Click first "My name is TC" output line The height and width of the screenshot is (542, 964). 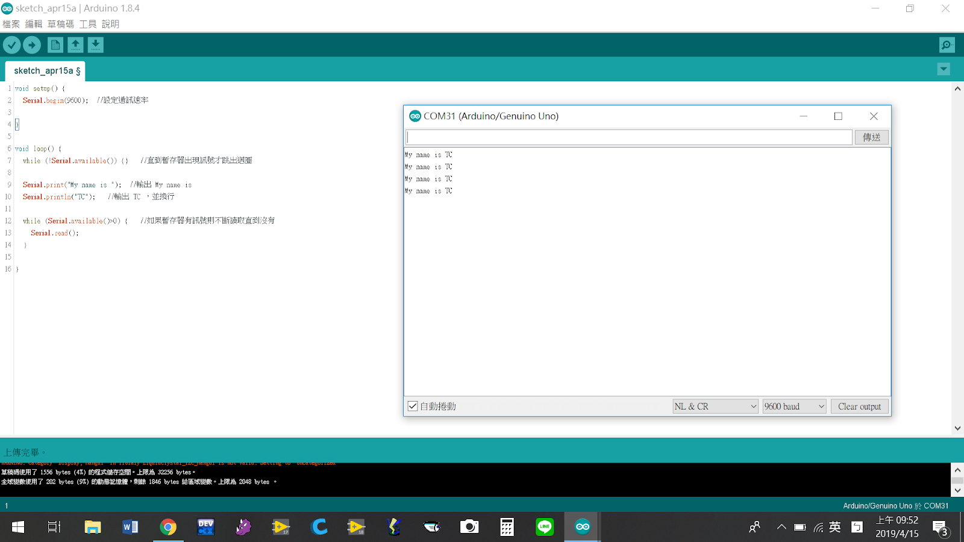click(428, 155)
